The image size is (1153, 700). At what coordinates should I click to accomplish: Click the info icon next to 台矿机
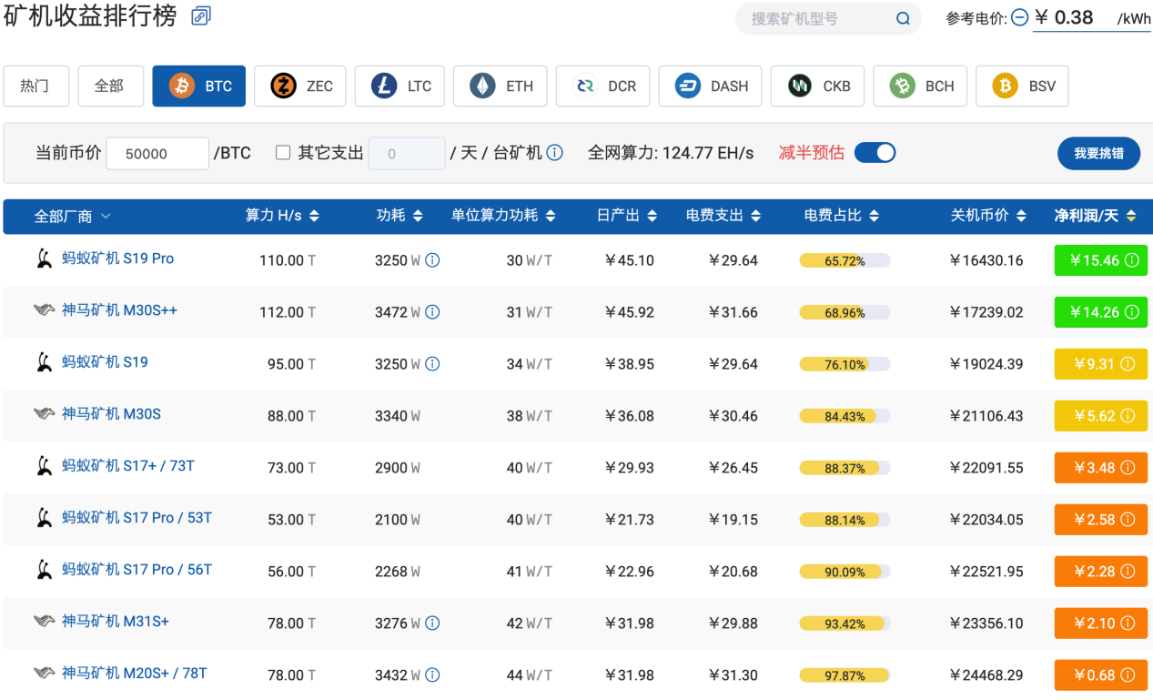(x=554, y=153)
